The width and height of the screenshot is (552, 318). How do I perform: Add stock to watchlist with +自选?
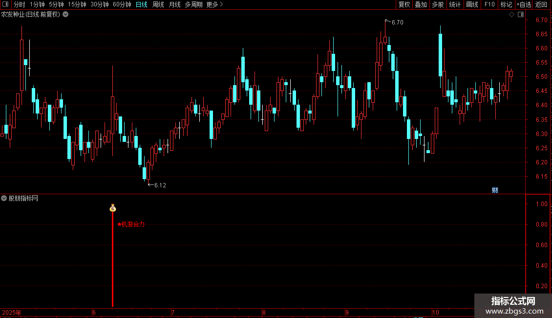coord(524,4)
